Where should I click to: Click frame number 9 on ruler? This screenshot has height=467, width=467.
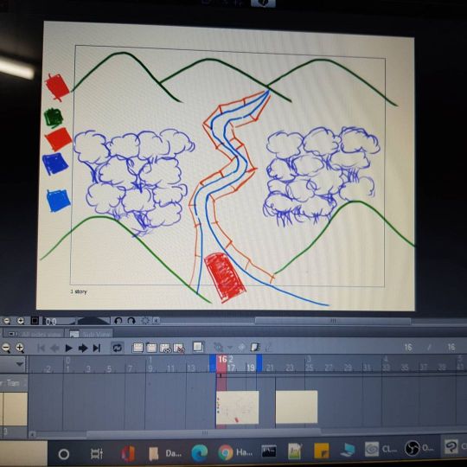pos(150,368)
